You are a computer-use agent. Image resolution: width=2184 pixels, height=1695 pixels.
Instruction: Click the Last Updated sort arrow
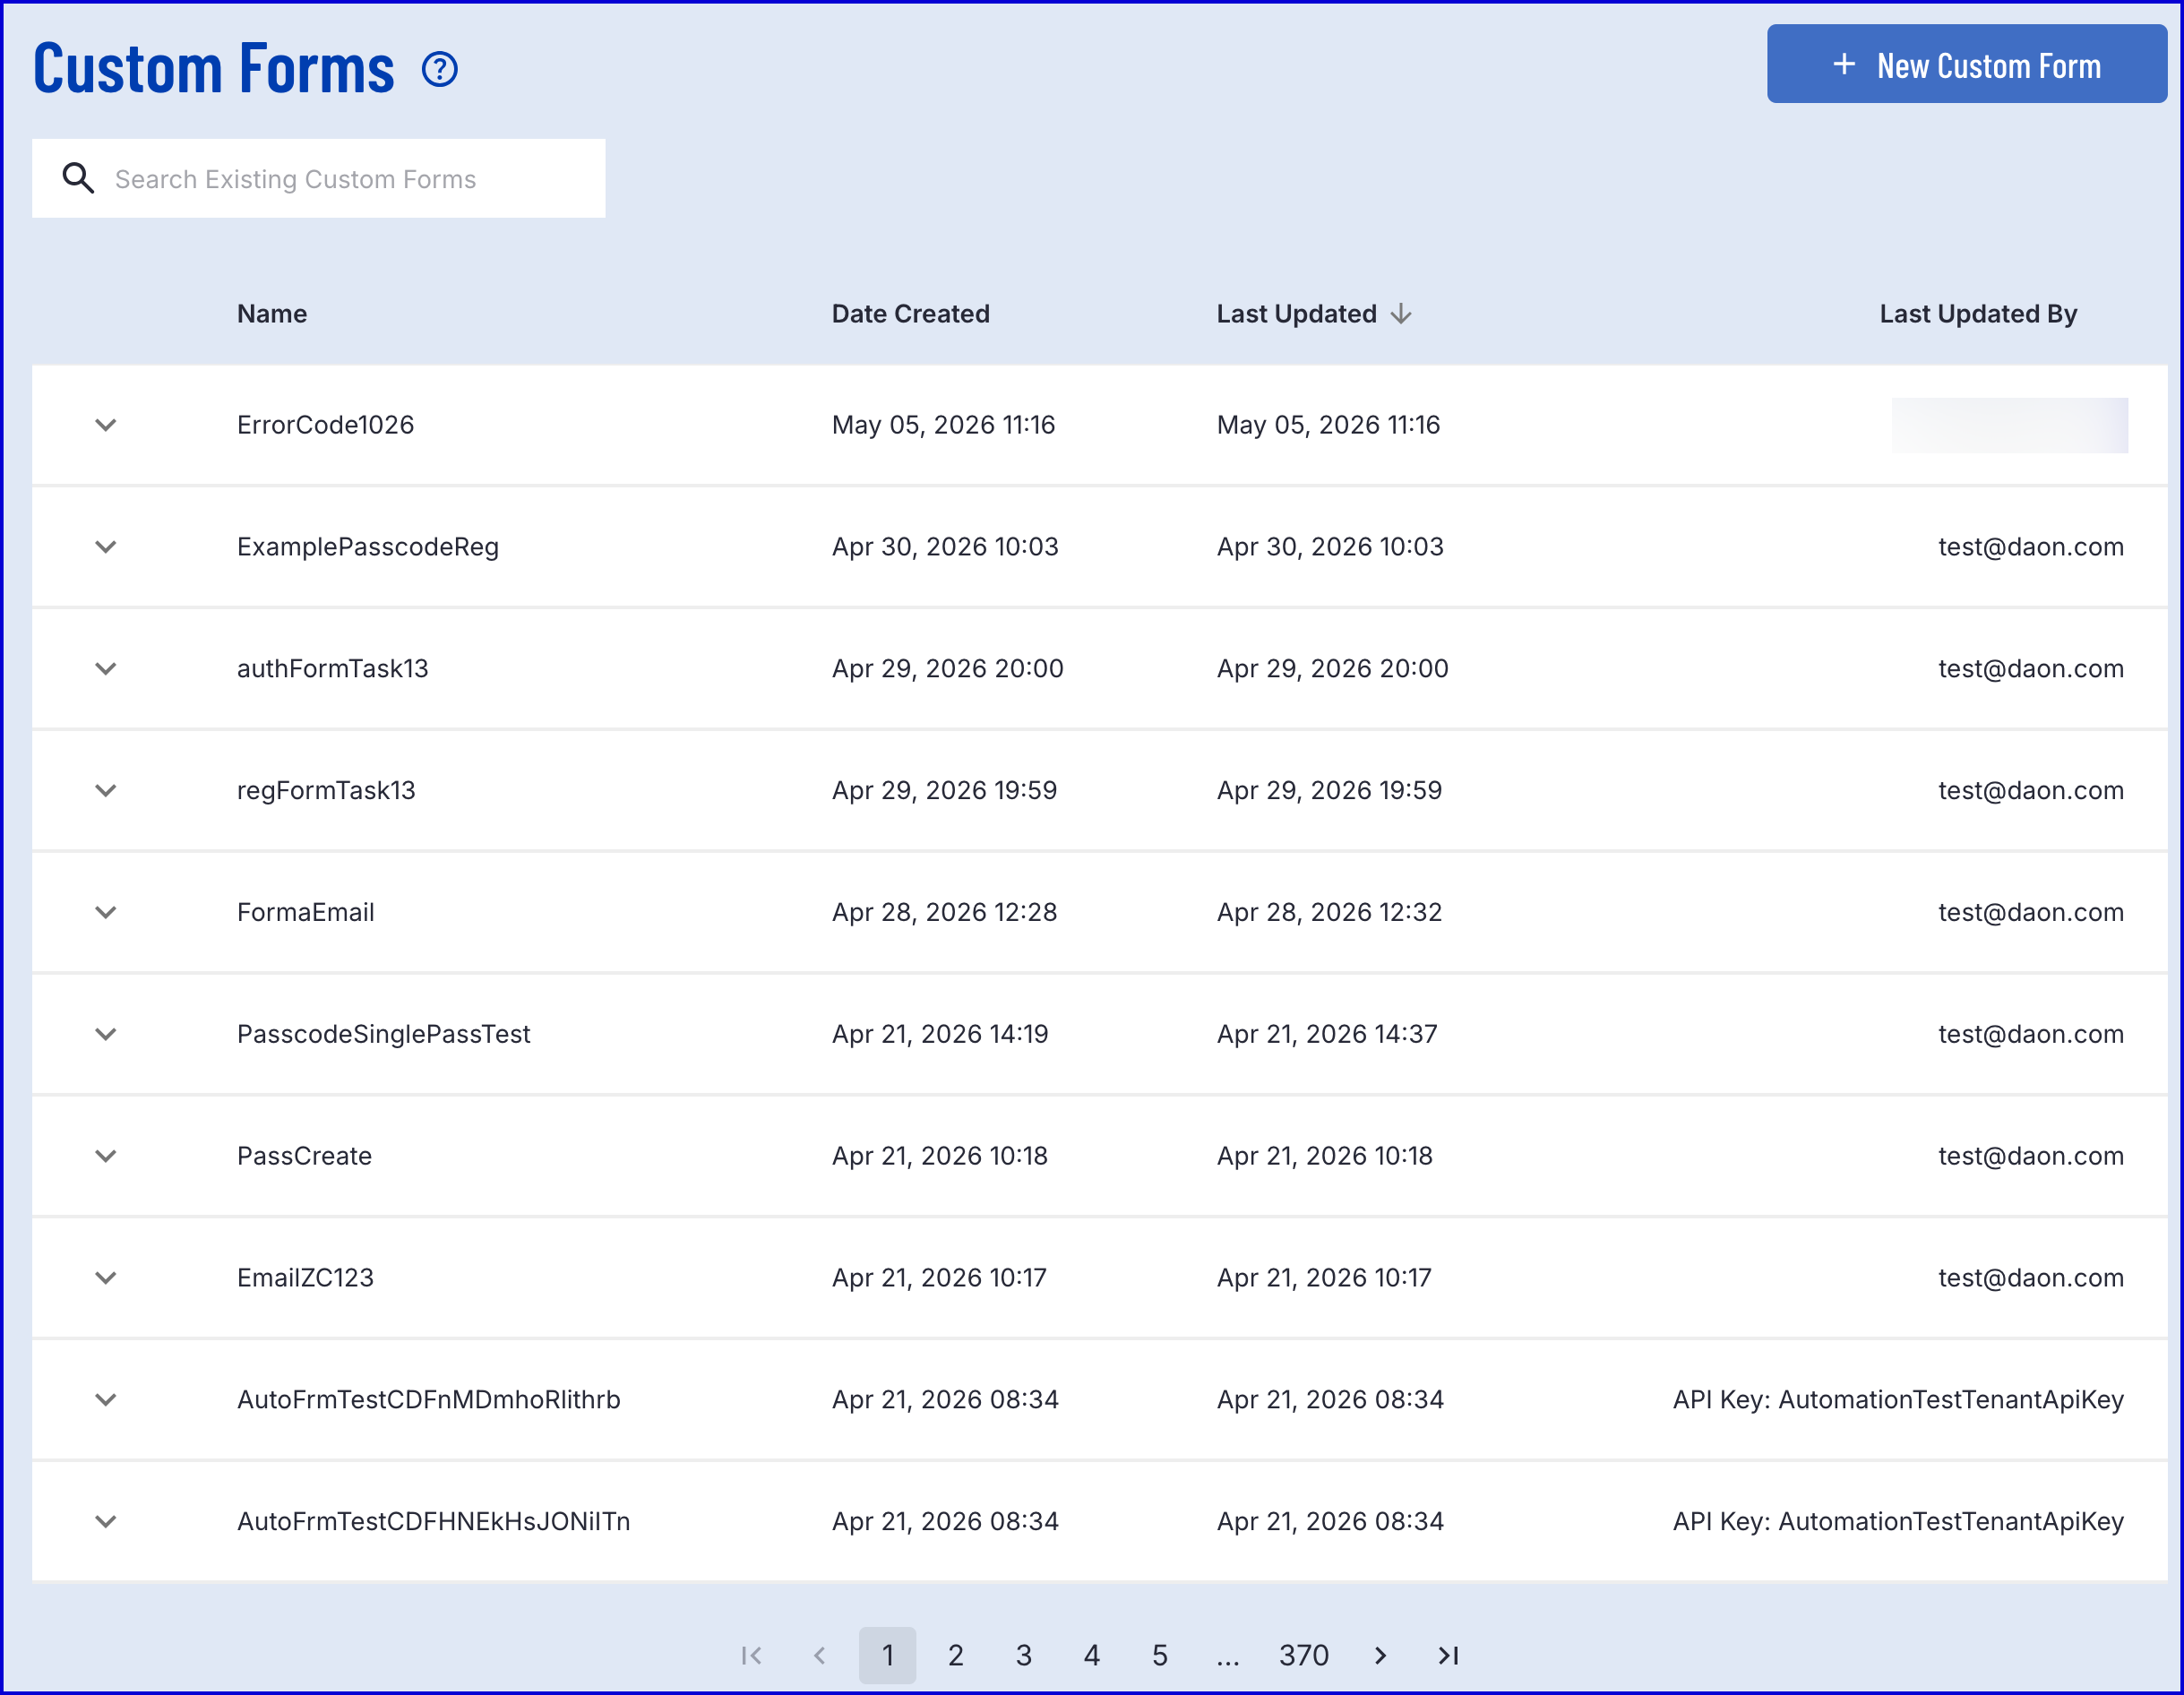click(1401, 314)
